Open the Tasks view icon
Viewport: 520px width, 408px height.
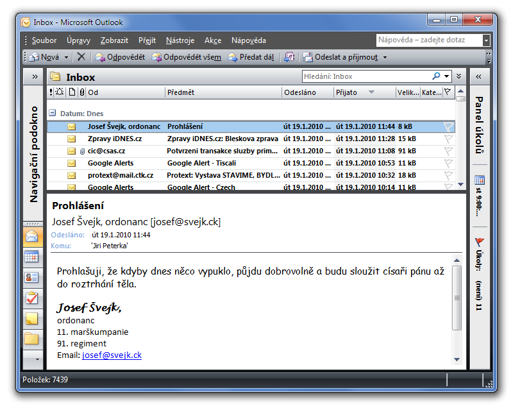coord(32,298)
